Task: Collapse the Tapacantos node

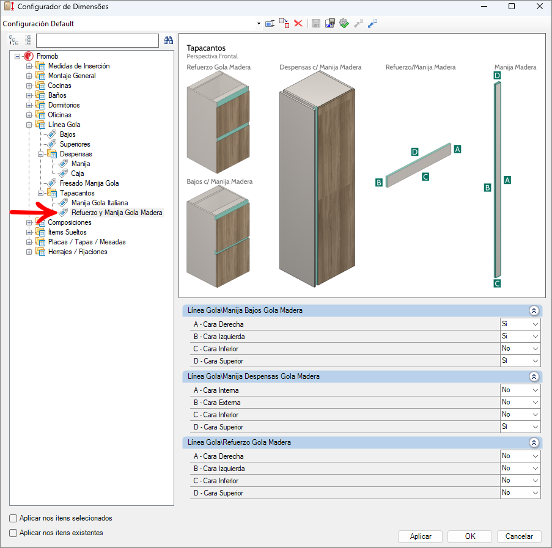Action: (x=40, y=193)
